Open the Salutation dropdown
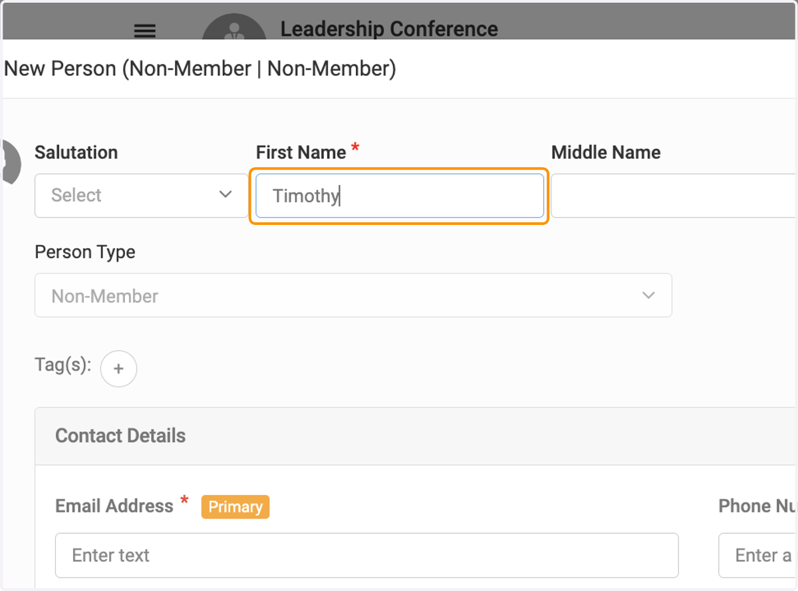798x591 pixels. [141, 196]
